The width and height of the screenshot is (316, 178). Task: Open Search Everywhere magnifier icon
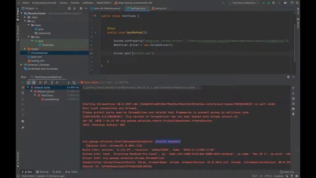point(297,3)
